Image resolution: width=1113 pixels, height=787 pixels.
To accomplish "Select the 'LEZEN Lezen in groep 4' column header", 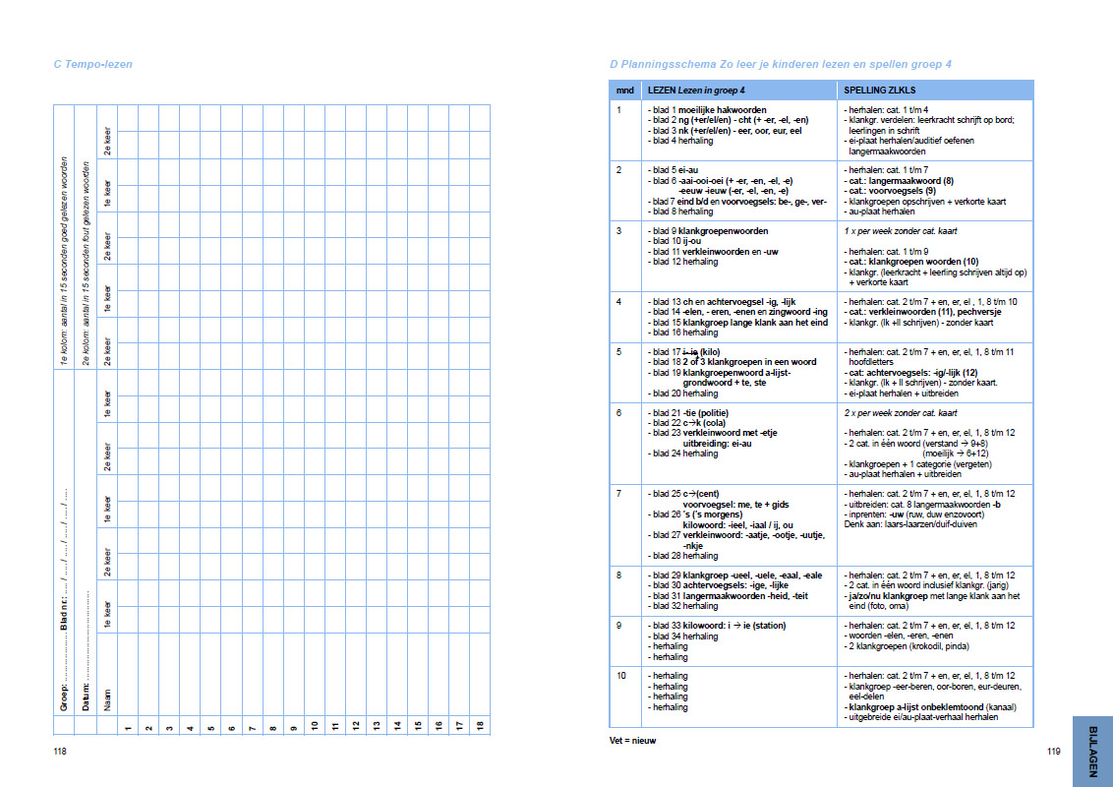I will 696,91.
